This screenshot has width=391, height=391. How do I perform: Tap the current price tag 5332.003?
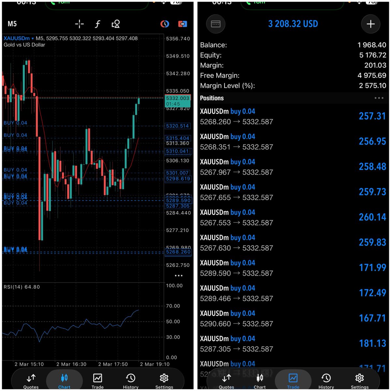(178, 101)
